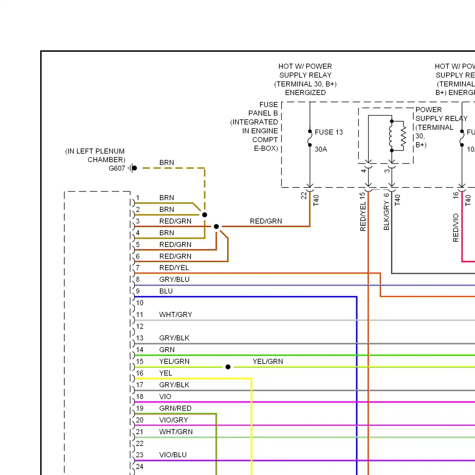The image size is (475, 475).
Task: Click pin 7 RED/YEL wire label
Action: (x=174, y=268)
